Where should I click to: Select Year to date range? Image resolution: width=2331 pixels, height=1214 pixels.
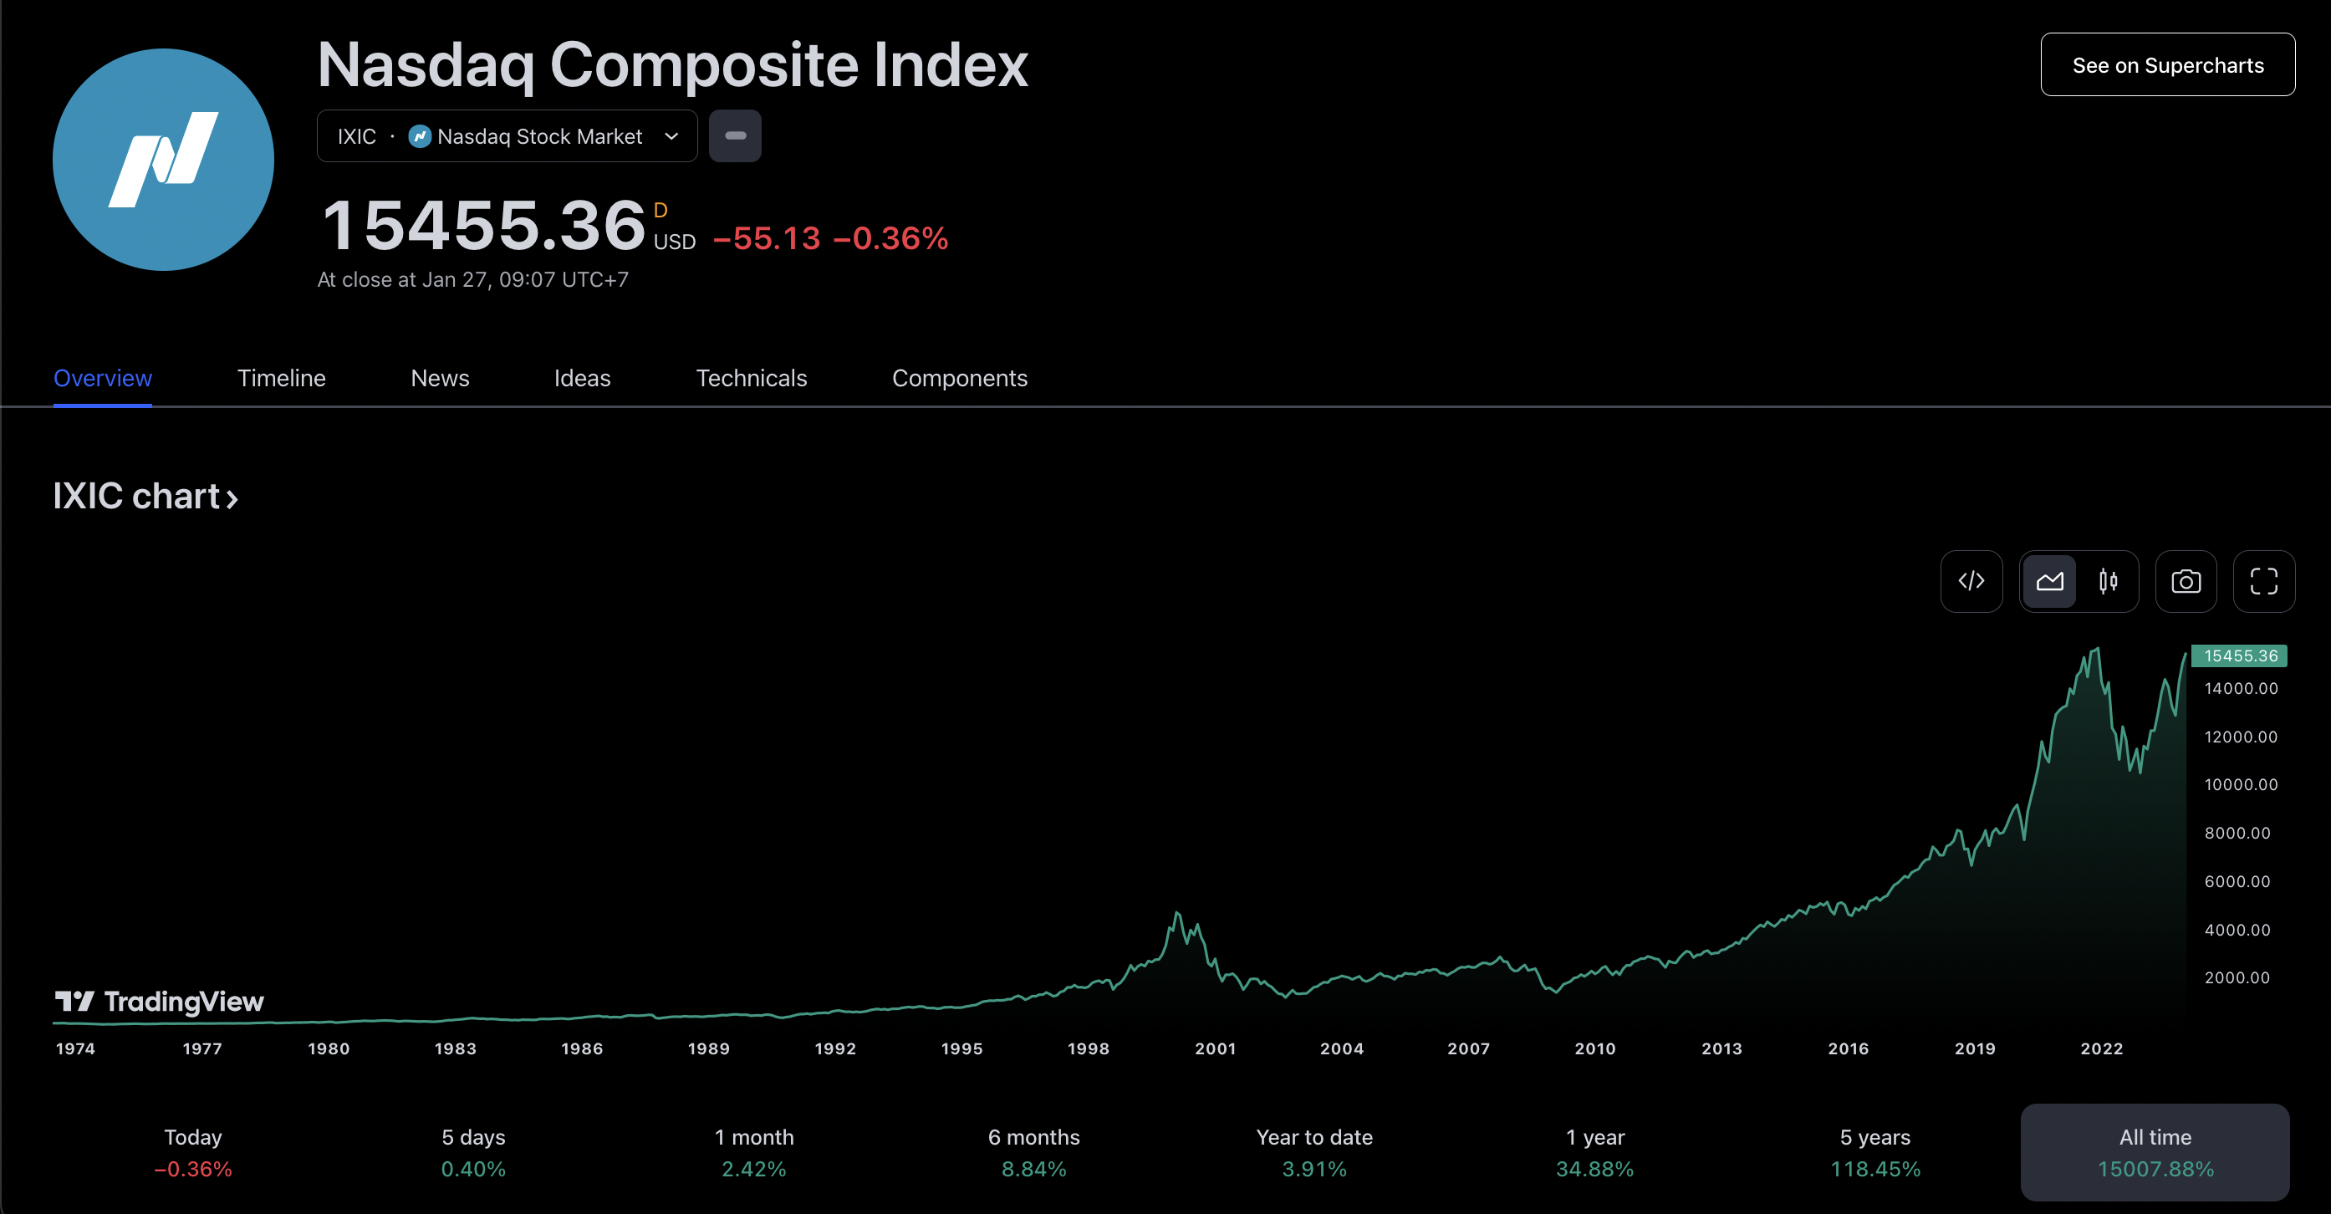[1313, 1152]
